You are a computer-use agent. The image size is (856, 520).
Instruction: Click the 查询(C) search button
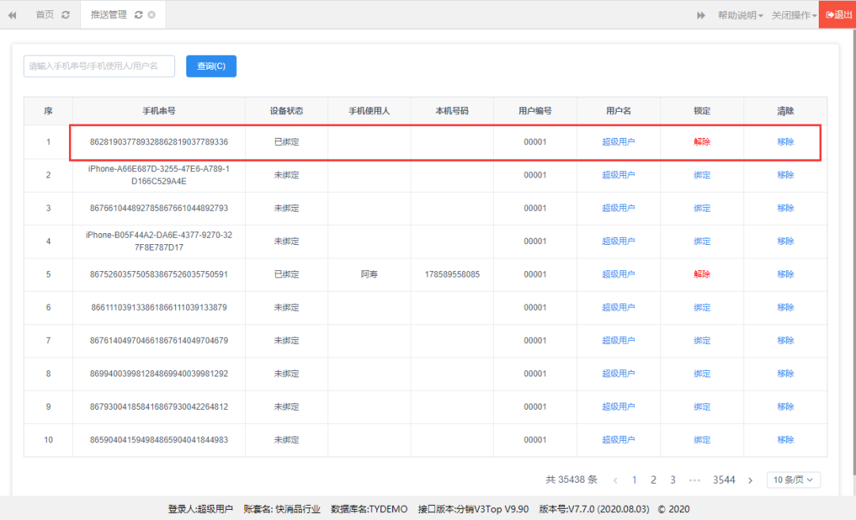212,66
